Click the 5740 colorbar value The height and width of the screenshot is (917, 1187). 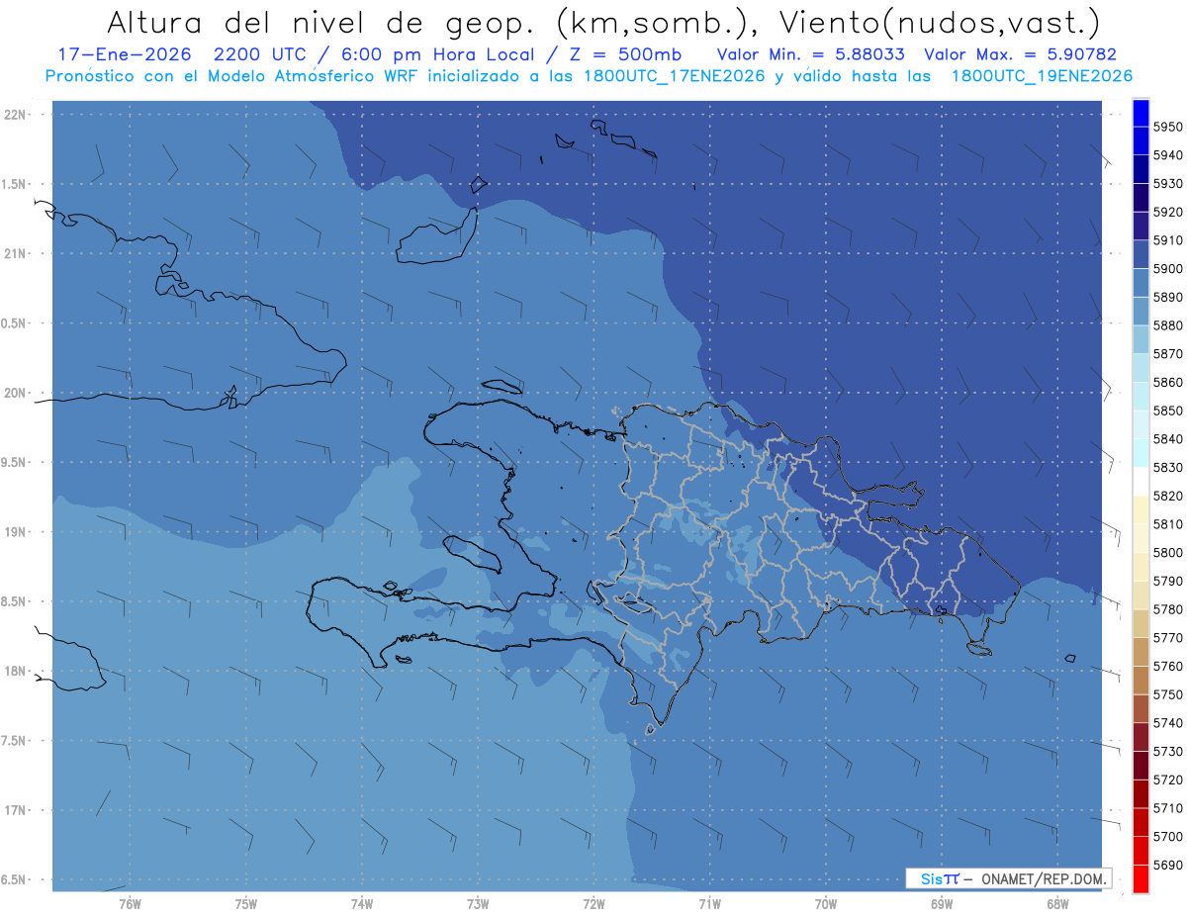[x=1167, y=723]
